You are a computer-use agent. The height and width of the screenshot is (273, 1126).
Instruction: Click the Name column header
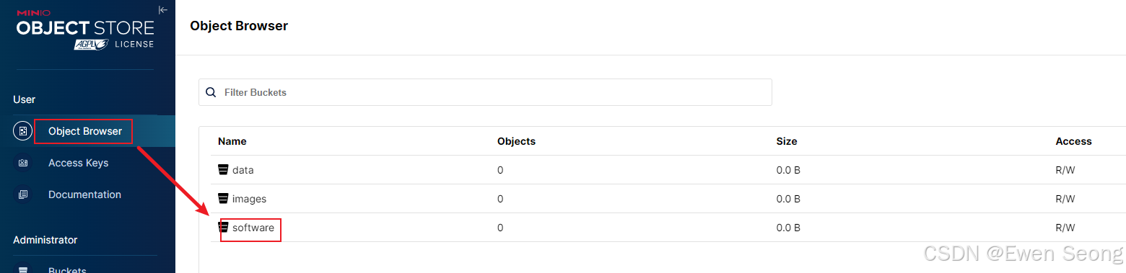(x=232, y=141)
